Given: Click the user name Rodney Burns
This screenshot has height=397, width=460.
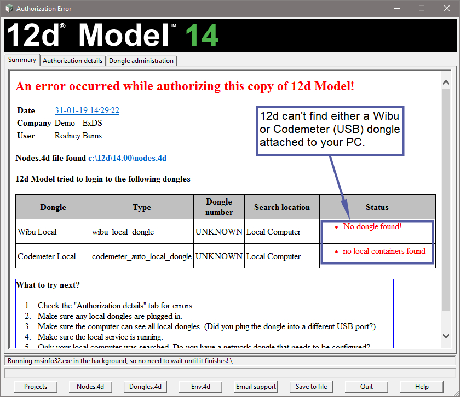Looking at the screenshot, I should [78, 136].
